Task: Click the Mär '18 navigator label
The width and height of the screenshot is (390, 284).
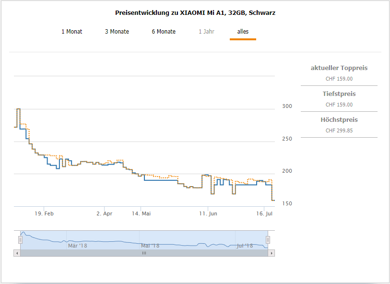Action: click(77, 246)
